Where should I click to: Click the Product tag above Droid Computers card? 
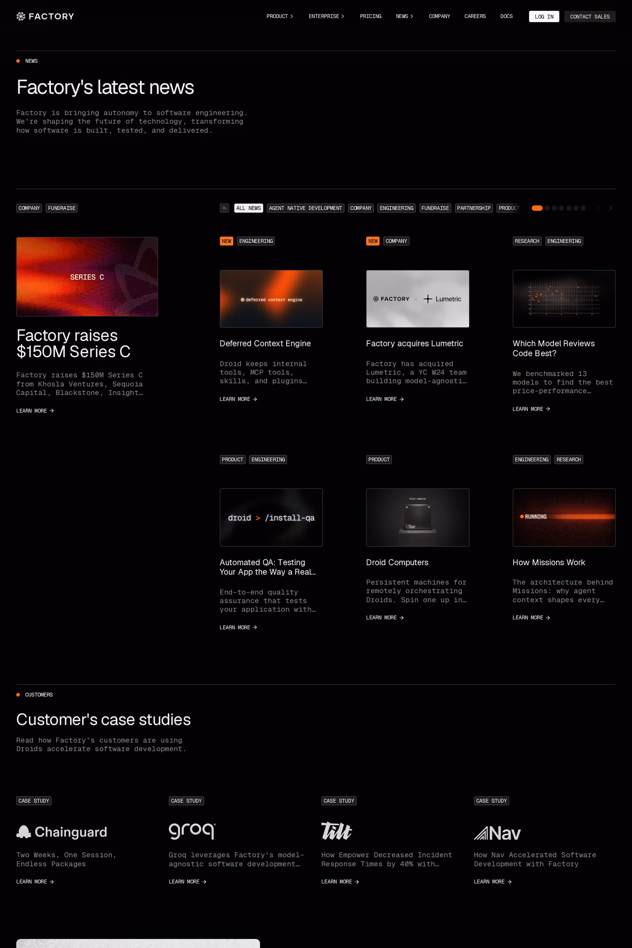(379, 460)
